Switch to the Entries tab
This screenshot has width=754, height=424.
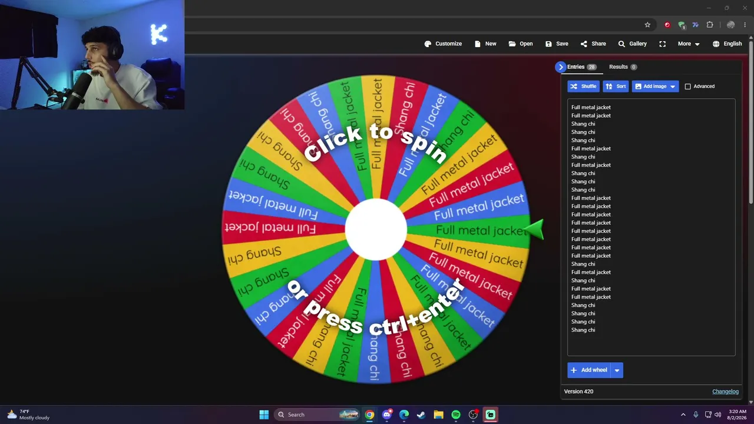coord(581,67)
